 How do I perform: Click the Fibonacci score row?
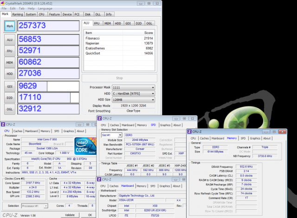119,38
